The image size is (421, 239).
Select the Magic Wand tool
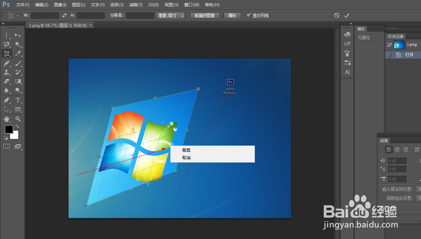click(18, 44)
